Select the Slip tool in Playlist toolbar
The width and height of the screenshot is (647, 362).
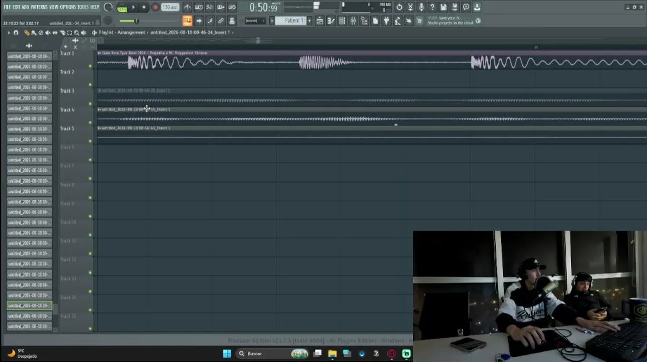pos(55,33)
